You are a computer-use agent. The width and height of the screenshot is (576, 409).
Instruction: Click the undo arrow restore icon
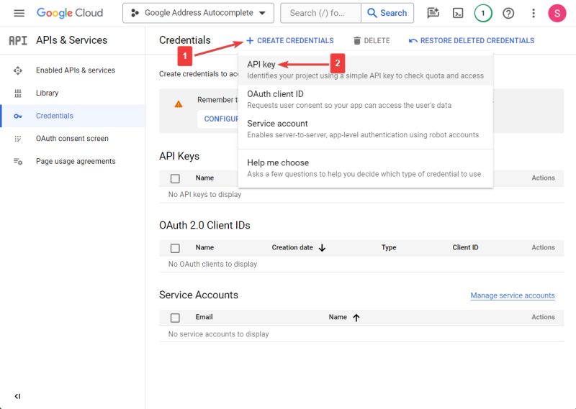click(x=413, y=40)
